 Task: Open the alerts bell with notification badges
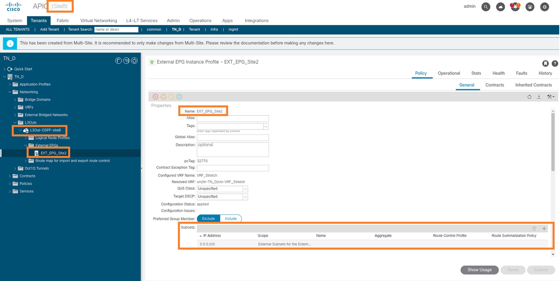515,7
